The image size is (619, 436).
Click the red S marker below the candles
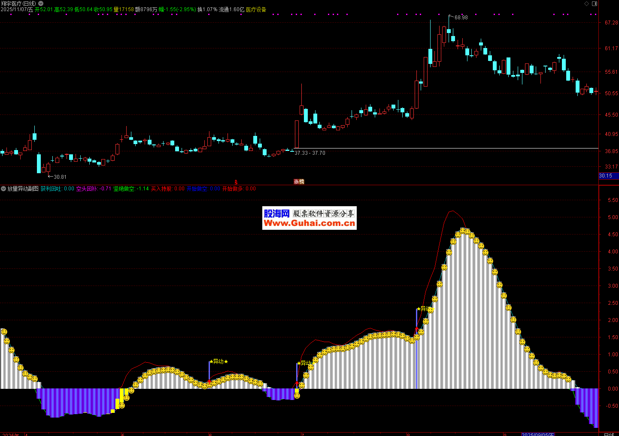click(236, 182)
